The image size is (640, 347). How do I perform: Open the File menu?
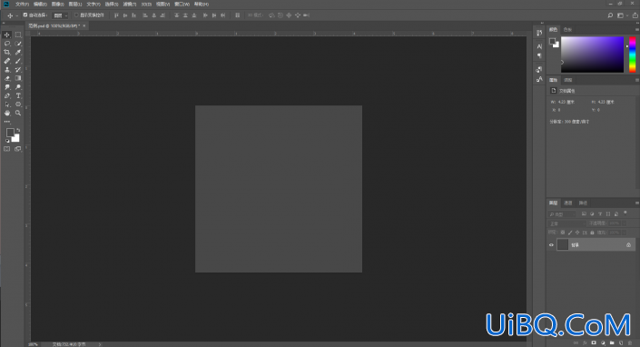(x=22, y=4)
